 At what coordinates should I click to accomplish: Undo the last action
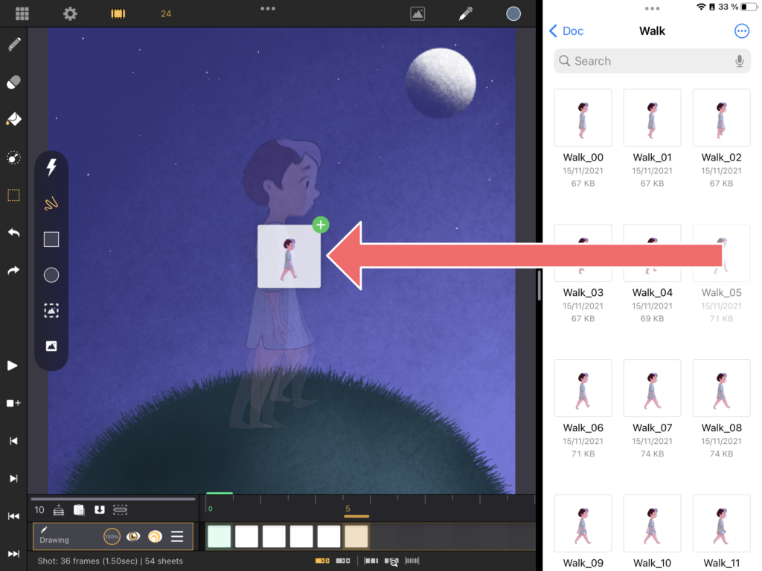[13, 233]
